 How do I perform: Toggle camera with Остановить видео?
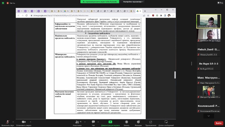coord(23,123)
